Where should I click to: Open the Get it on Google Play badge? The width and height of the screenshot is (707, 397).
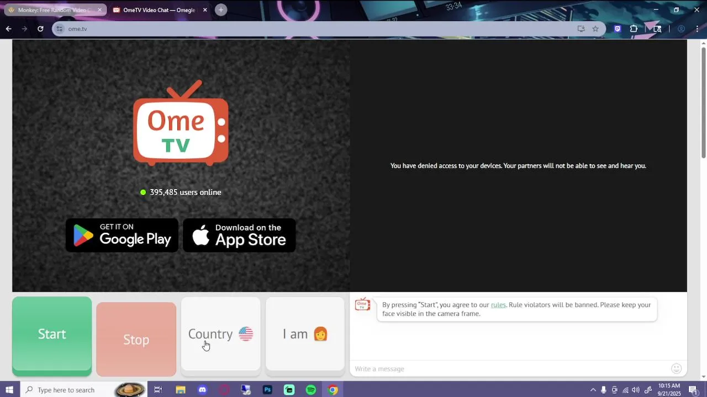click(x=122, y=235)
